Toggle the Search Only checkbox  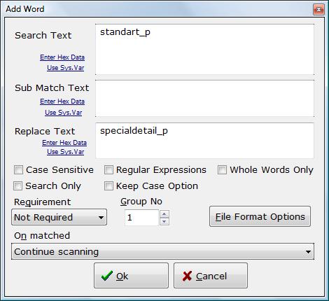pos(18,186)
